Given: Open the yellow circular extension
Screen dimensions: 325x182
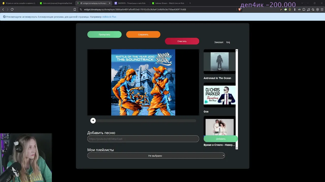Looking at the screenshot, I should (290, 10).
